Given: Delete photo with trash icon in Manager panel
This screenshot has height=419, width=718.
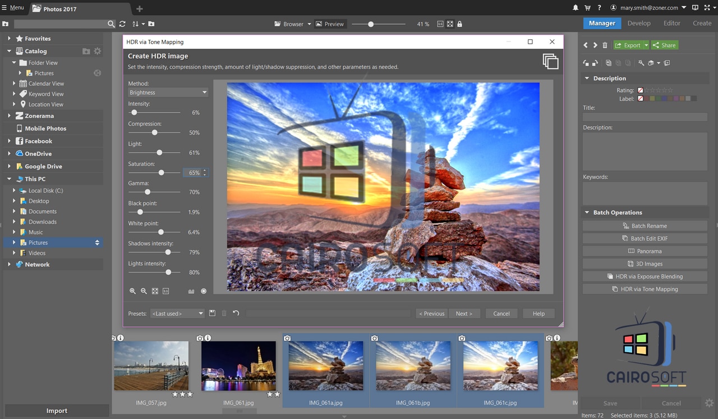Looking at the screenshot, I should click(605, 45).
